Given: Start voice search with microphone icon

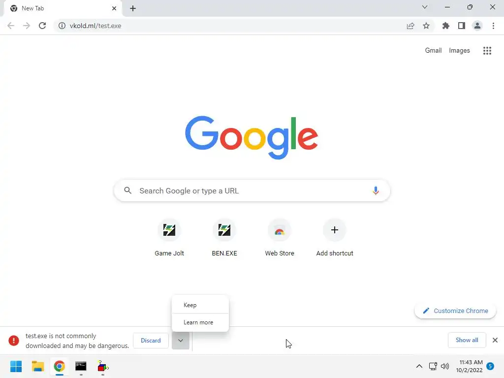Looking at the screenshot, I should pyautogui.click(x=376, y=190).
